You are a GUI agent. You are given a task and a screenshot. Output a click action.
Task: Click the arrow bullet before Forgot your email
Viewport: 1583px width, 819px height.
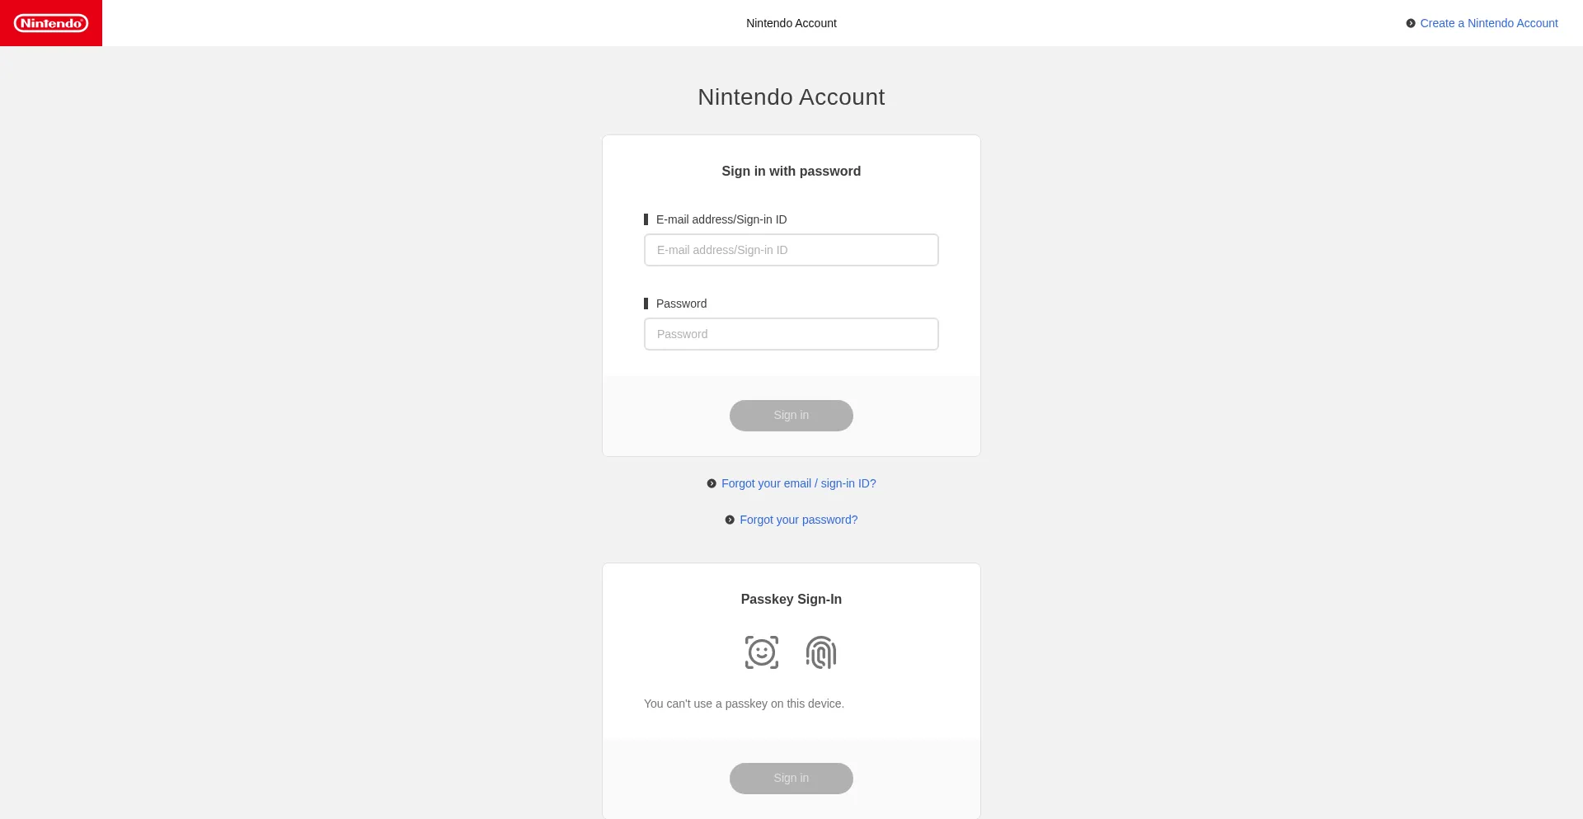712,483
